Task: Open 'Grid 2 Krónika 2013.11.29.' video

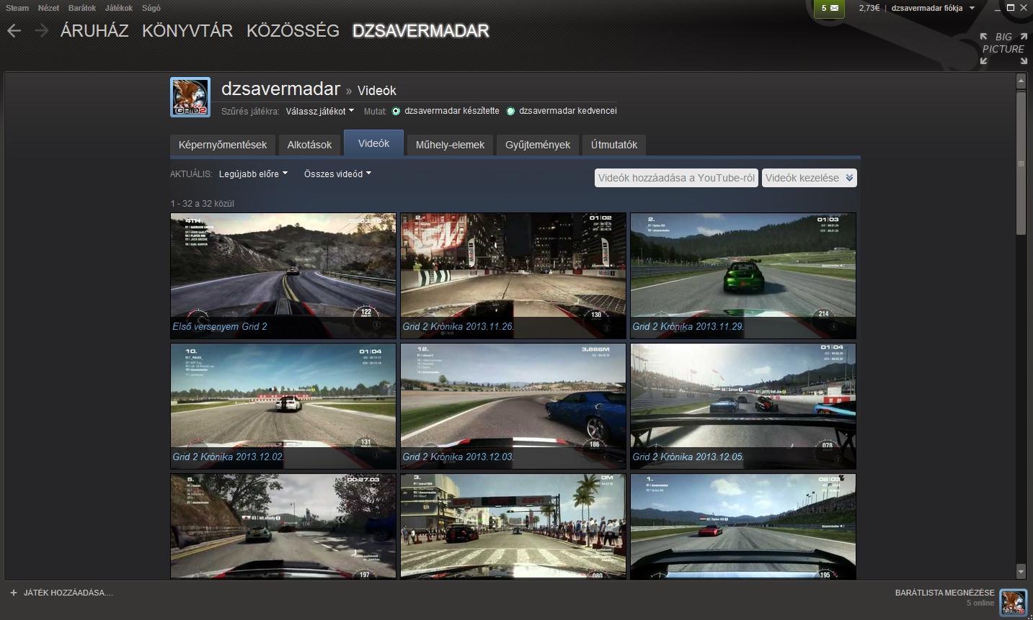Action: click(743, 276)
